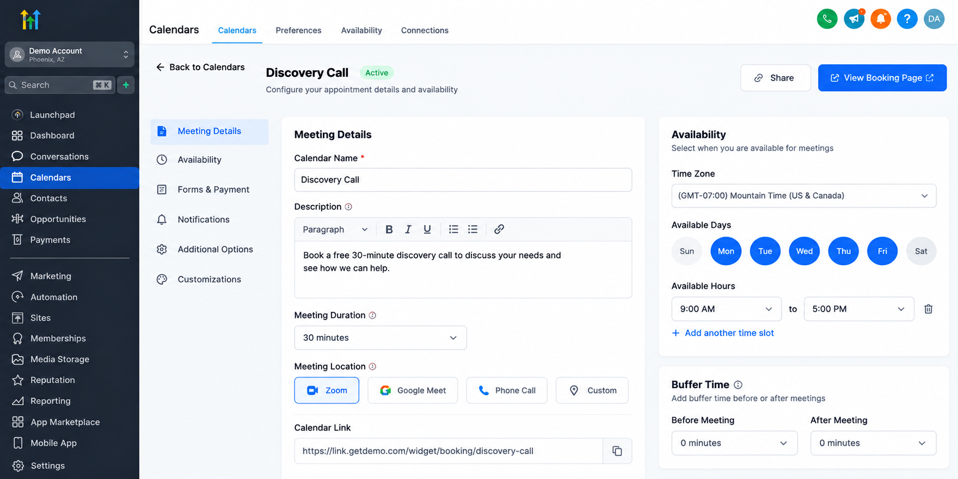Change the 5:00 PM end time
Screen dimensions: 958x479
point(859,309)
